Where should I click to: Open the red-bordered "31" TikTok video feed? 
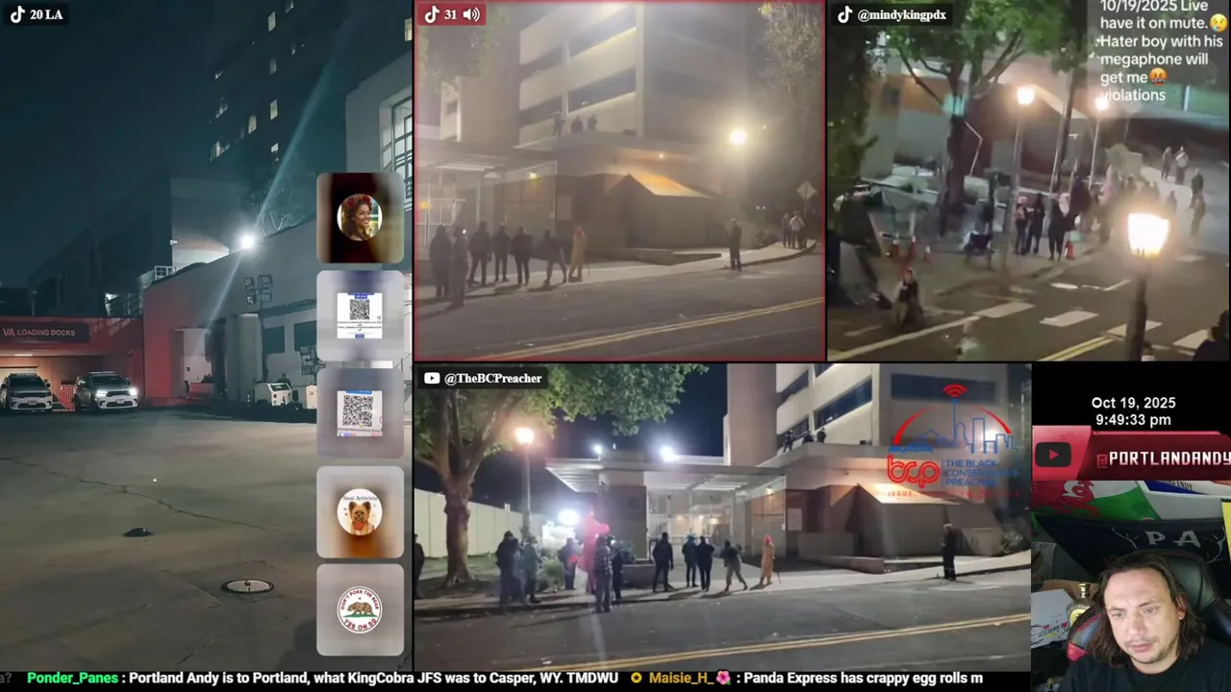coord(619,181)
